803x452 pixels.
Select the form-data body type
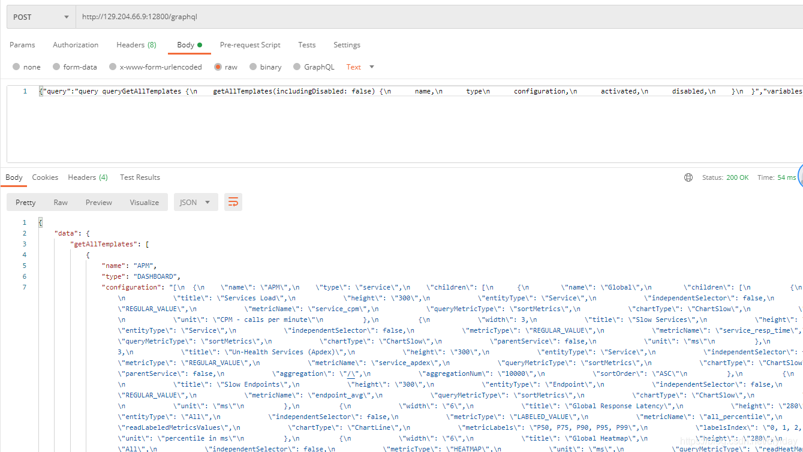coord(75,67)
